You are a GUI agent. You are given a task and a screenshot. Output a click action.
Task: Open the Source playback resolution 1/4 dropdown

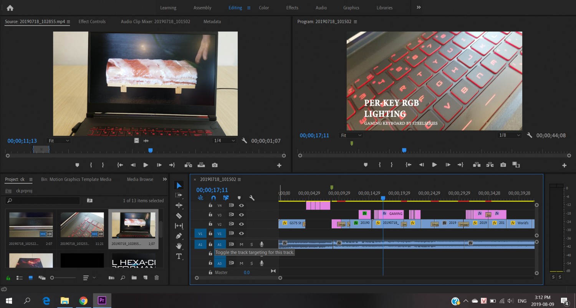pos(225,141)
